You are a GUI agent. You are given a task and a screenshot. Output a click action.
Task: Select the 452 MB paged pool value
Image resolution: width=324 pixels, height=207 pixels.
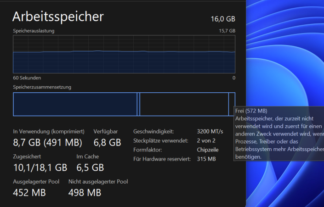point(29,193)
